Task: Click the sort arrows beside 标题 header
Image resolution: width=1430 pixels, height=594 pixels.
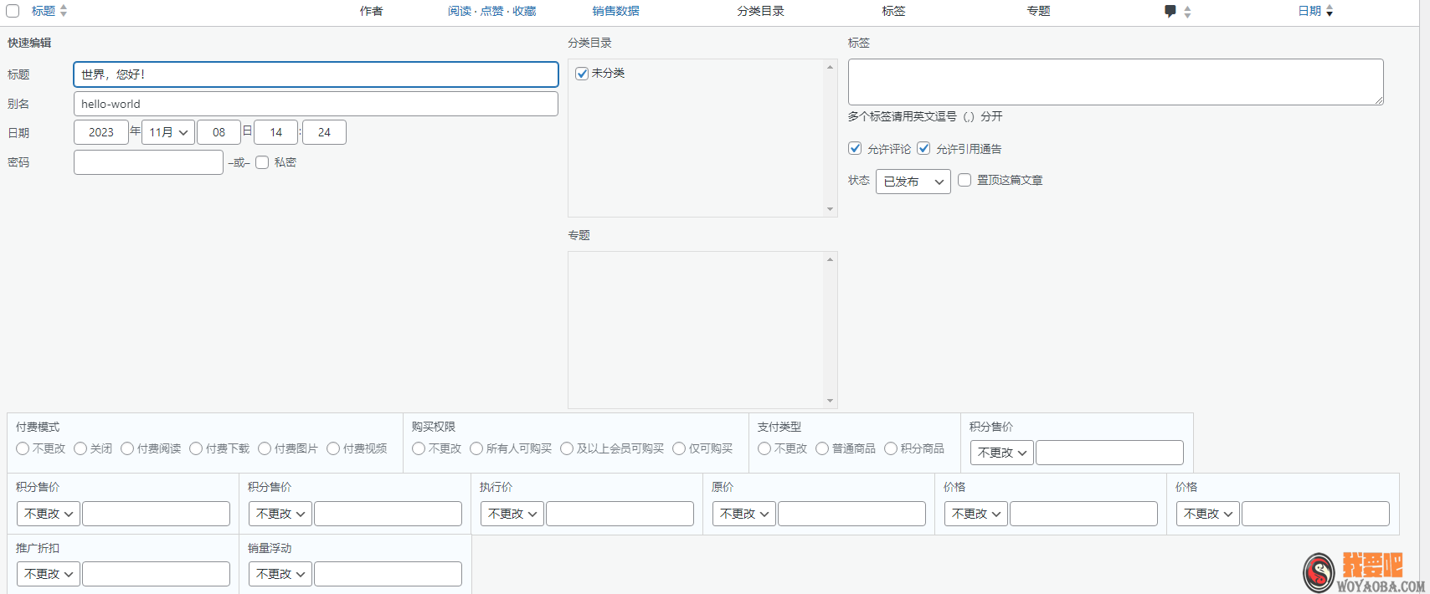Action: click(x=64, y=11)
